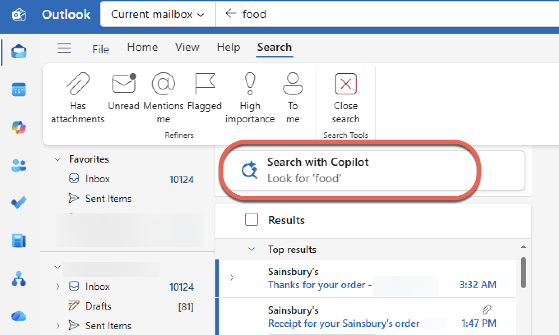Open the org chart app icon in sidebar
The width and height of the screenshot is (559, 335).
point(19,278)
